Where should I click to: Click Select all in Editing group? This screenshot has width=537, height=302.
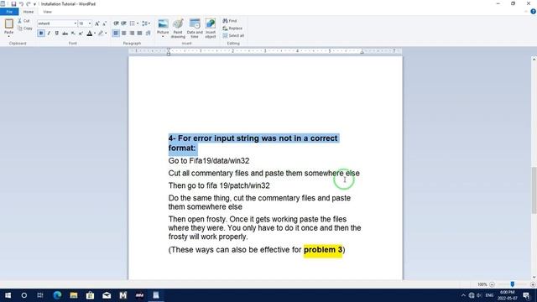(x=233, y=35)
